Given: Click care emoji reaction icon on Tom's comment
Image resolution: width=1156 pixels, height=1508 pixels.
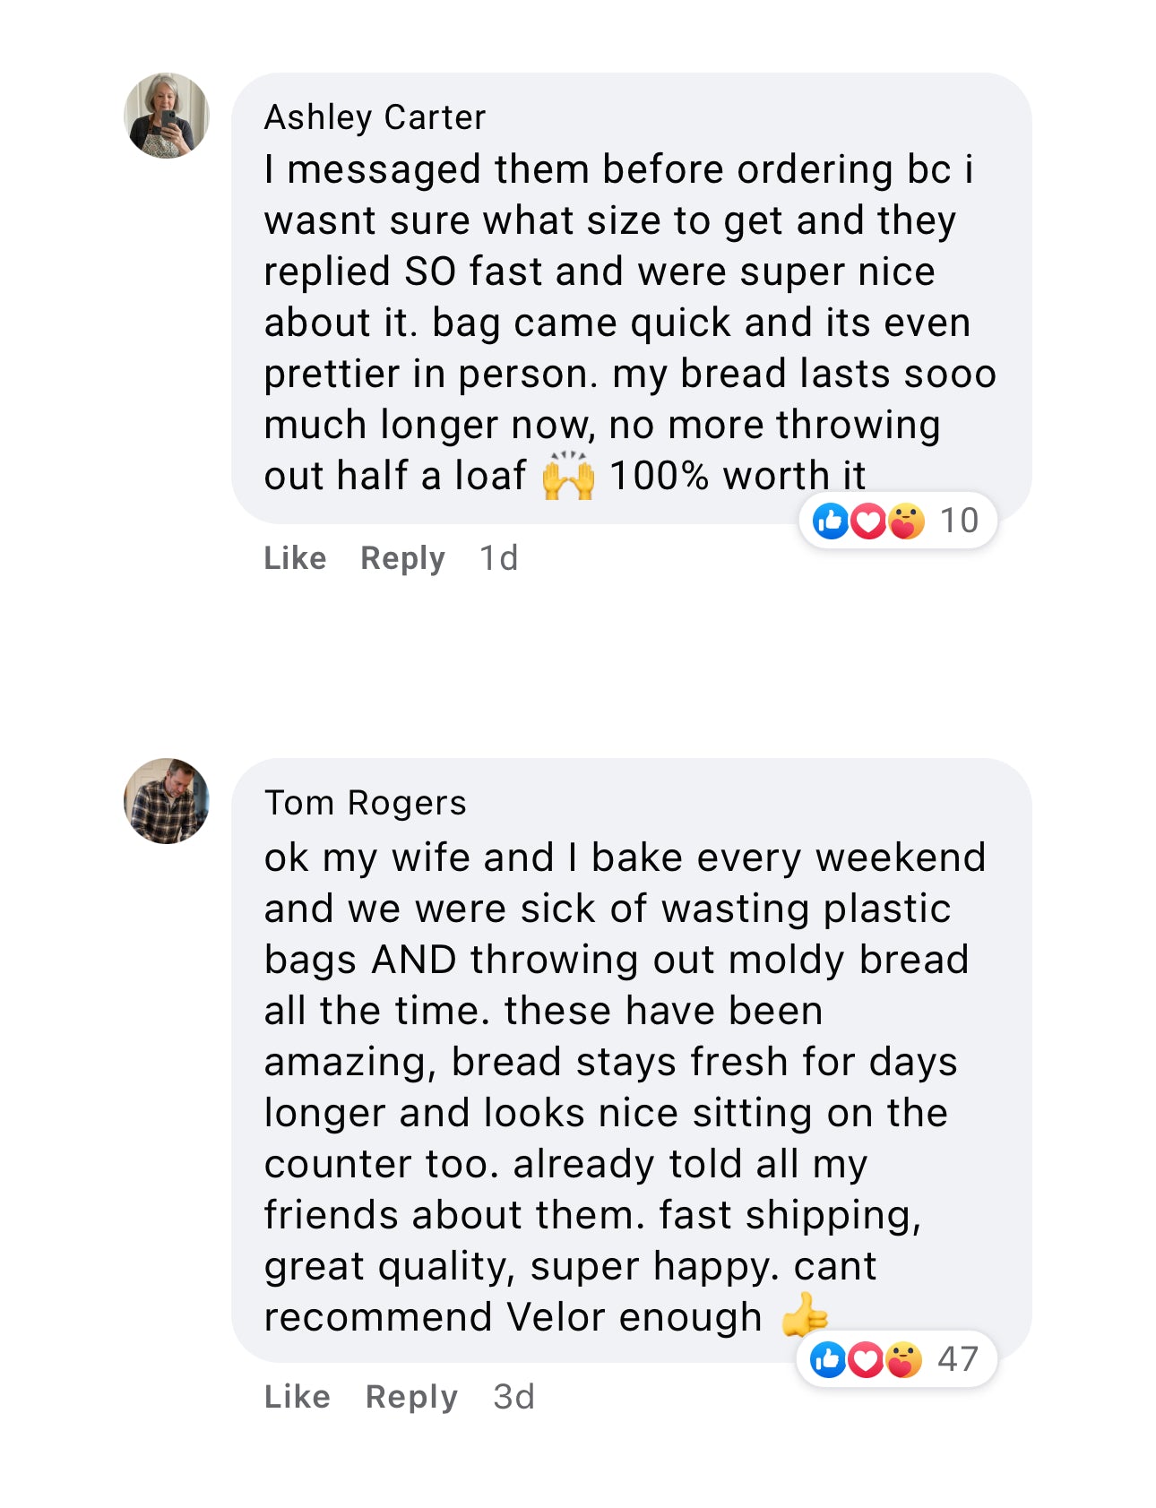Looking at the screenshot, I should pyautogui.click(x=903, y=1359).
